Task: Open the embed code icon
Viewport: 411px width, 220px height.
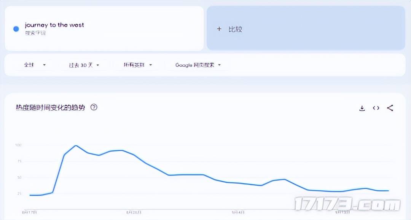Action: [376, 108]
